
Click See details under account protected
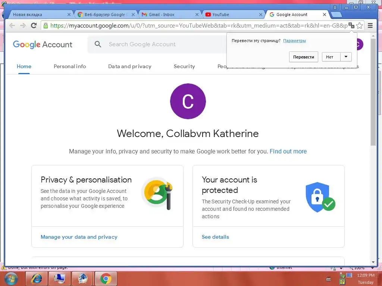(215, 237)
